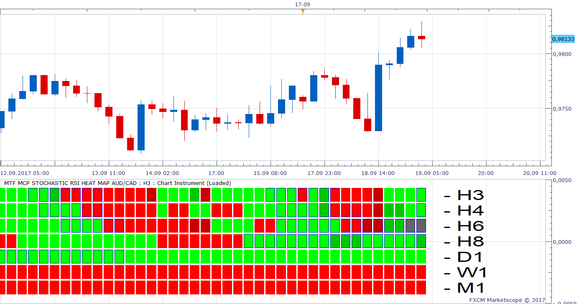Click the last red candle beside 0,98133
The width and height of the screenshot is (579, 304).
coord(421,37)
